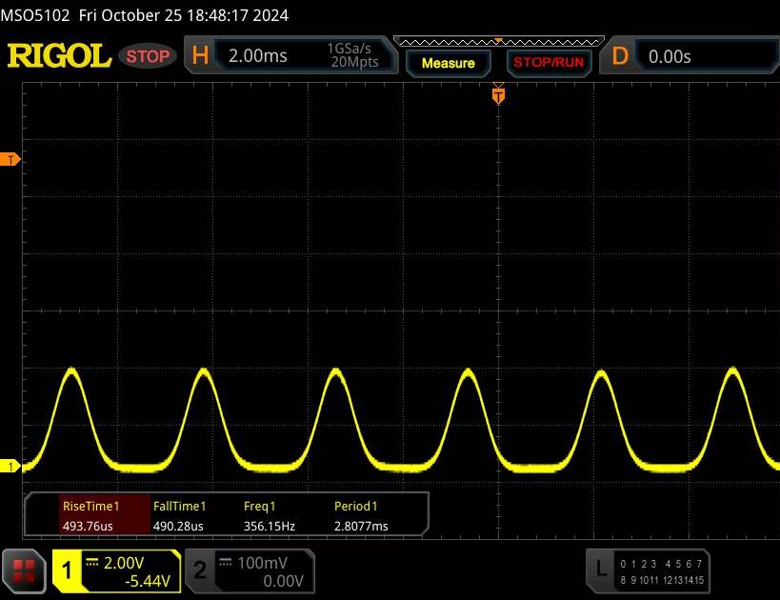Select the trigger level T marker on left edge

(x=11, y=159)
